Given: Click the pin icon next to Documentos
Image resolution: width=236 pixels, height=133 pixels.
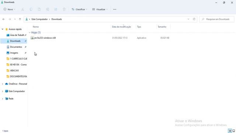Looking at the screenshot, I should point(25,47).
